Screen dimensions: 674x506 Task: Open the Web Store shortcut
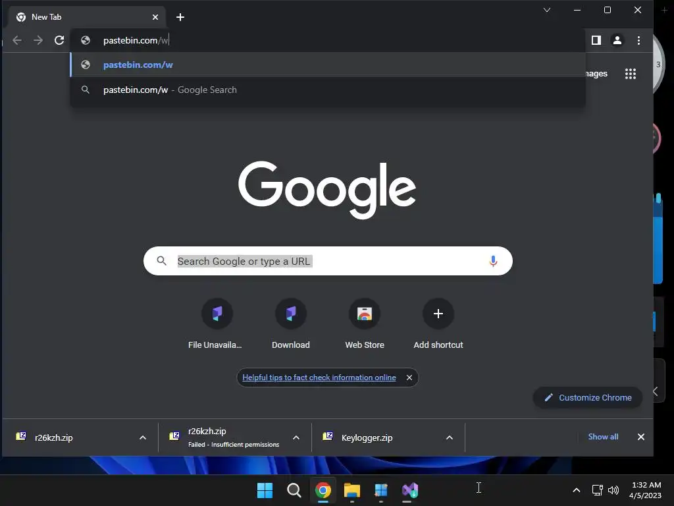[365, 323]
